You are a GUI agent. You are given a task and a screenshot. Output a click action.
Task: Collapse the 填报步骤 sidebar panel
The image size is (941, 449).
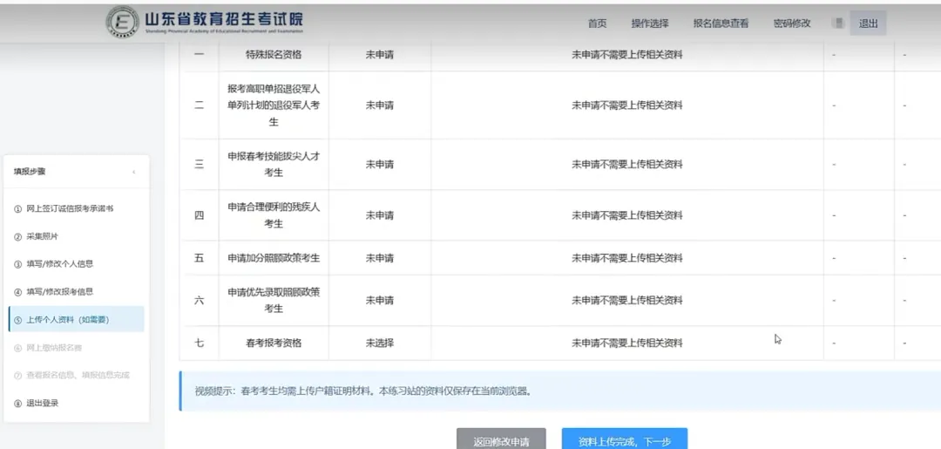click(134, 173)
